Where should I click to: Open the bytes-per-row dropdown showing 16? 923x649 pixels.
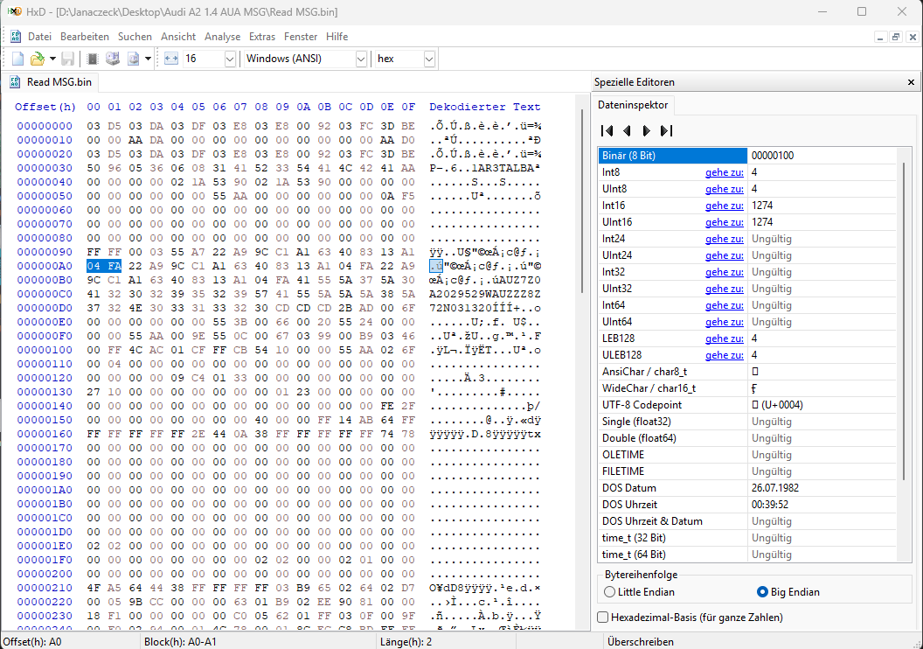pyautogui.click(x=230, y=59)
